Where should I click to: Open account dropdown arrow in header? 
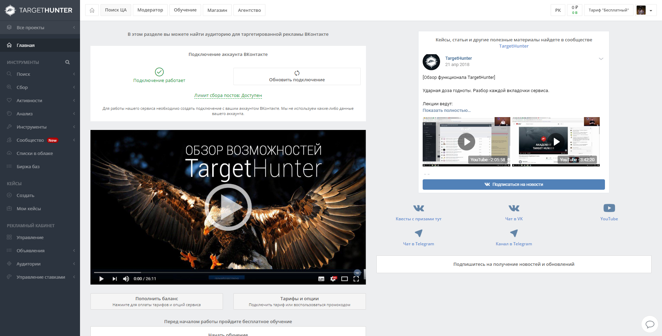651,10
